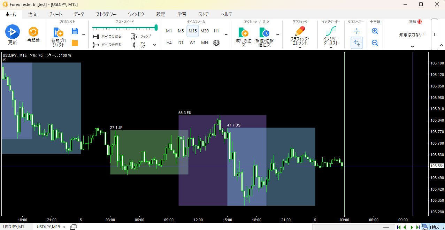Click the save project floppy icon
Viewport: 445px width, 230px height.
pos(75,31)
